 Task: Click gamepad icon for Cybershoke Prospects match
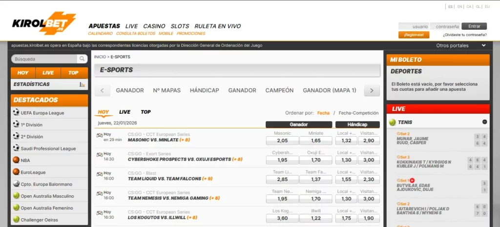(100, 154)
